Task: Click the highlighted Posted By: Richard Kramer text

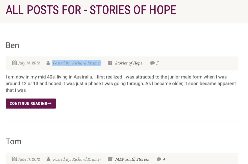Action: click(77, 63)
